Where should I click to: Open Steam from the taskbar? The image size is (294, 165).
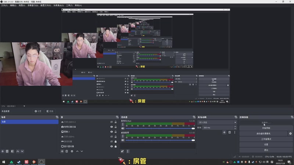(x=19, y=162)
